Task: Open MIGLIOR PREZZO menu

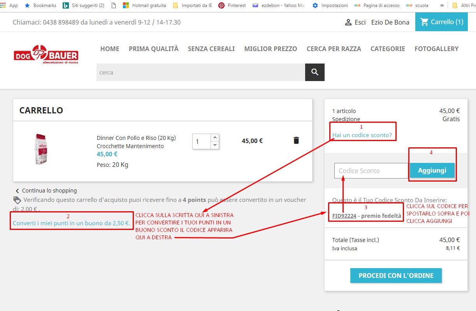Action: click(270, 49)
